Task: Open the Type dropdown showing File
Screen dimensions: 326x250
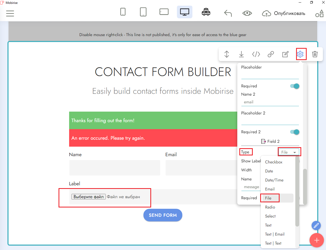Action: [289, 152]
